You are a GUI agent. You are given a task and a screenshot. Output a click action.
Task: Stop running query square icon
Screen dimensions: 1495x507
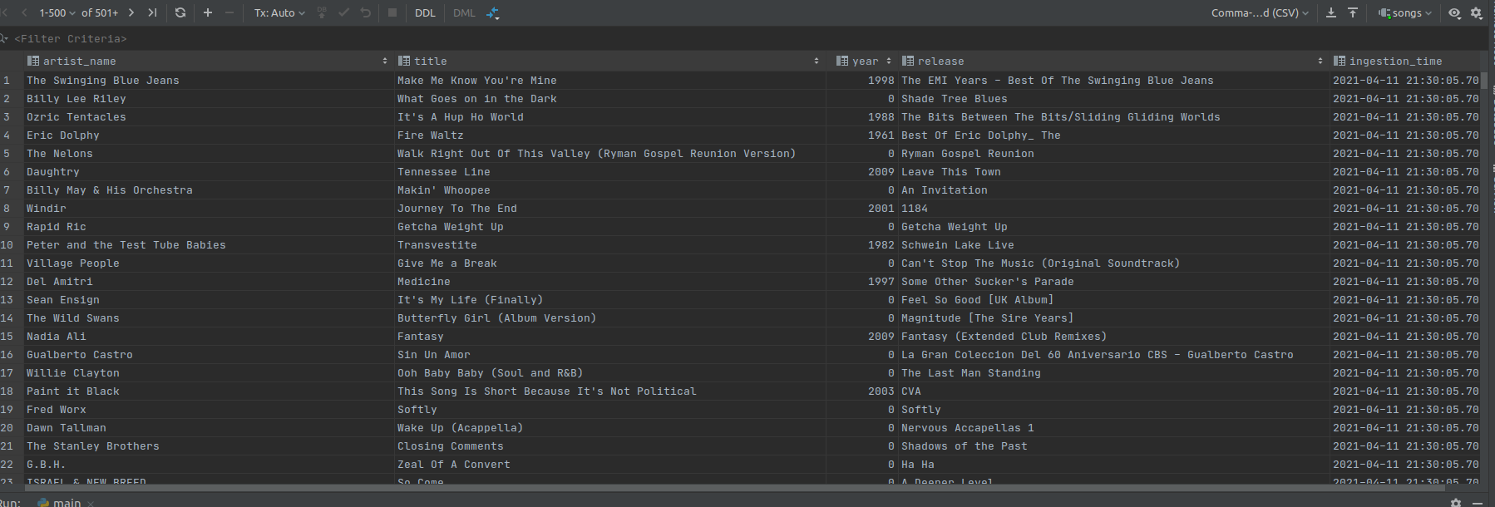[392, 12]
